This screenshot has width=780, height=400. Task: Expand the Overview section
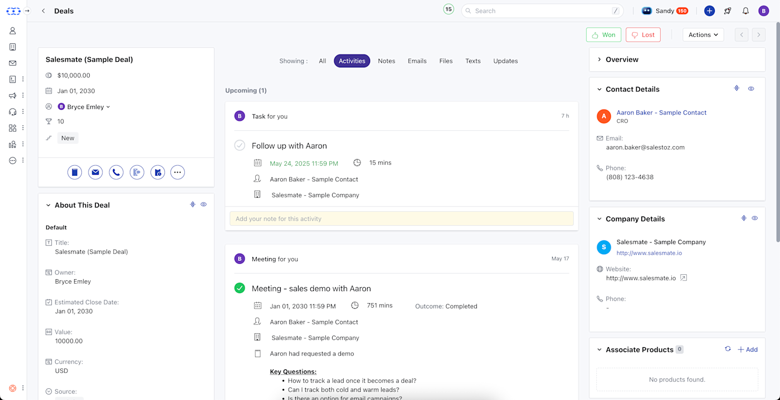599,60
